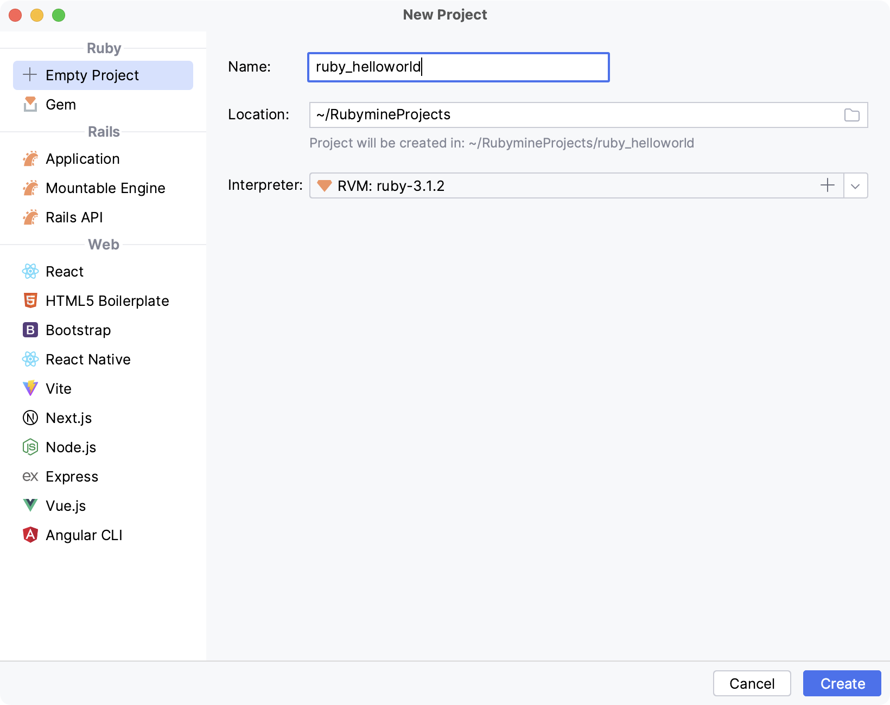Click the HTML5 Boilerplate icon
Screen dimensions: 890x705
point(31,300)
